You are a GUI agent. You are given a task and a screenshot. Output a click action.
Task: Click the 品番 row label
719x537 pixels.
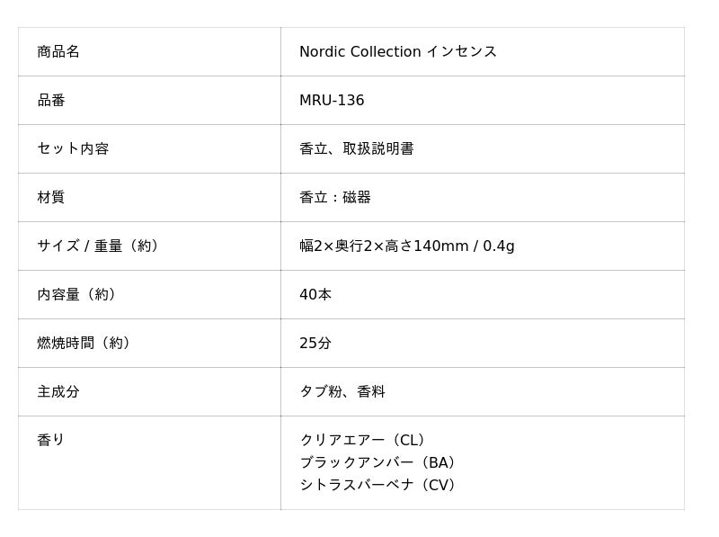click(51, 101)
